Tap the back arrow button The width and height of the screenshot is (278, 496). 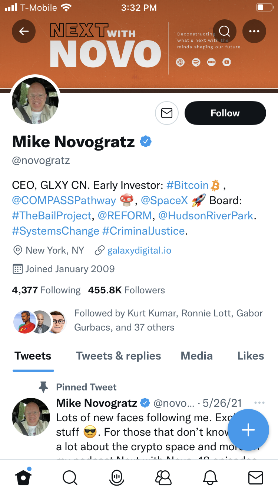pos(24,31)
